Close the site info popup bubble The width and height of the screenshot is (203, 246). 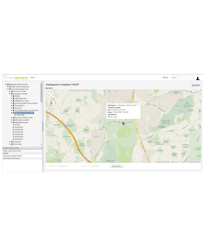[x=138, y=106]
